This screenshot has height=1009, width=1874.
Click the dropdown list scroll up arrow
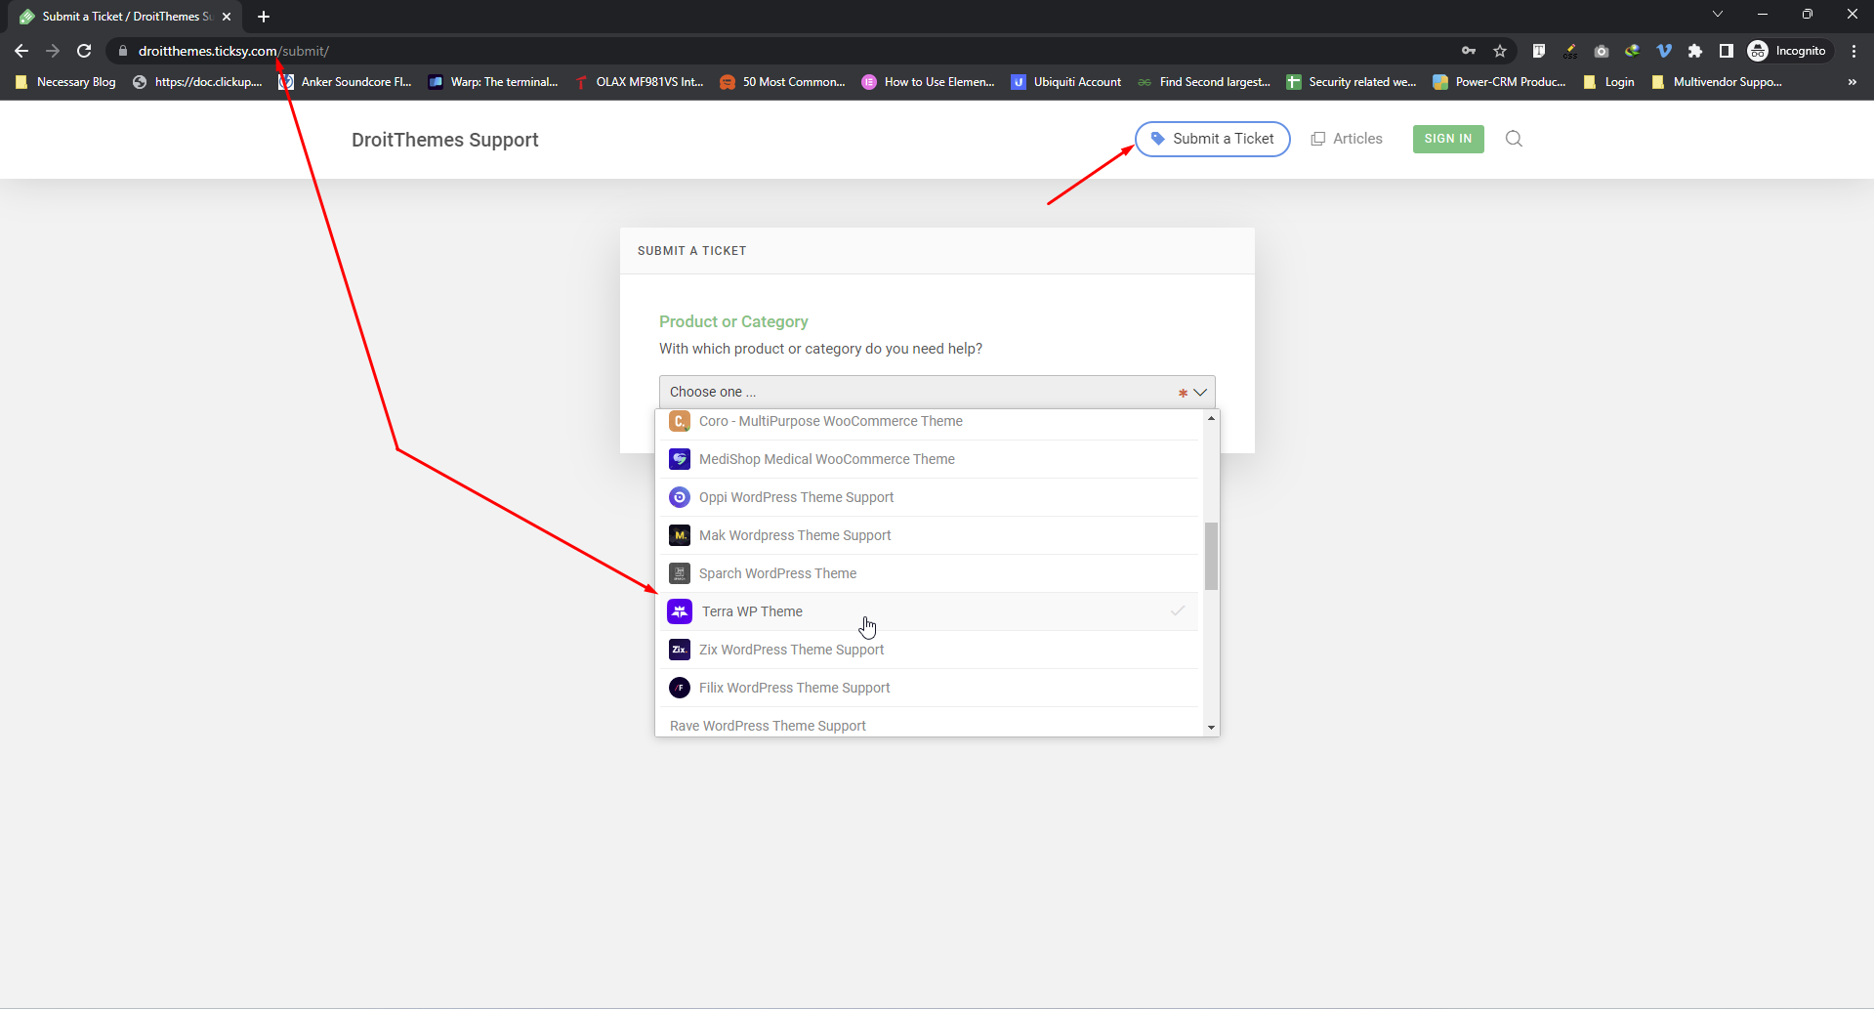pos(1211,418)
